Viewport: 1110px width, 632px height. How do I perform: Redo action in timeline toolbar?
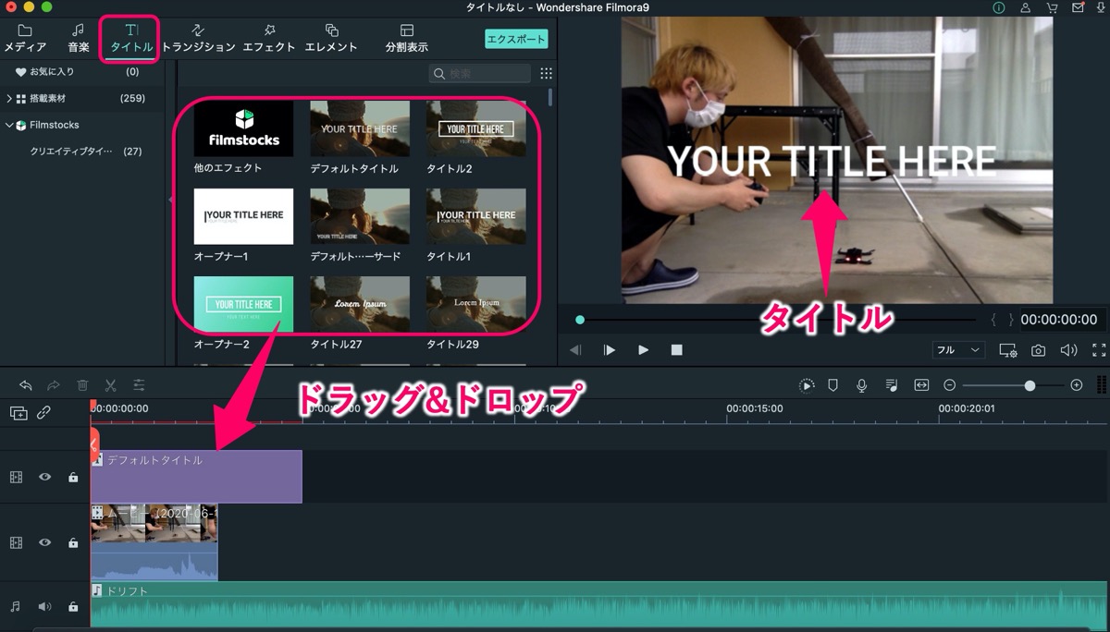[x=54, y=385]
